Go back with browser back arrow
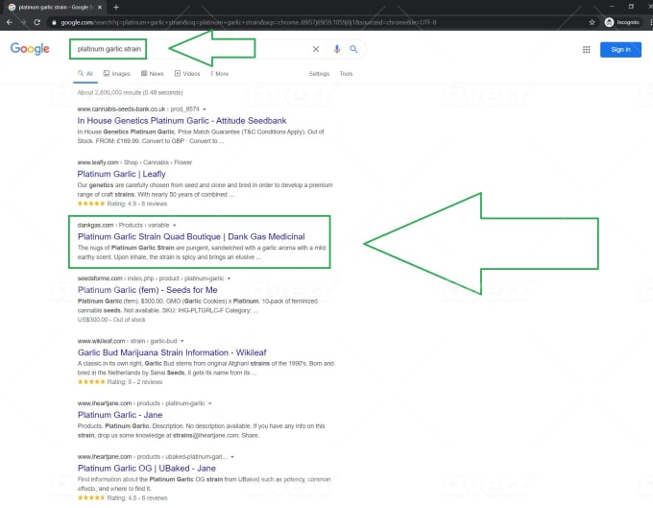Image resolution: width=653 pixels, height=508 pixels. [x=10, y=22]
